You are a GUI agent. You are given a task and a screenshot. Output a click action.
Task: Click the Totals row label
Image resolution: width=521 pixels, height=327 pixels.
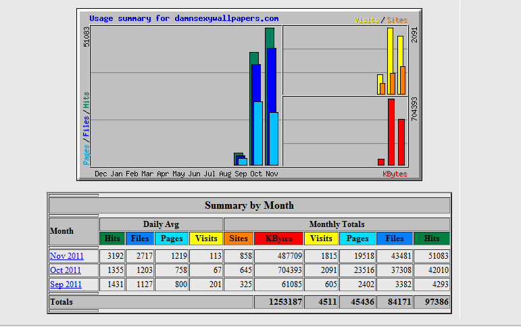point(61,302)
